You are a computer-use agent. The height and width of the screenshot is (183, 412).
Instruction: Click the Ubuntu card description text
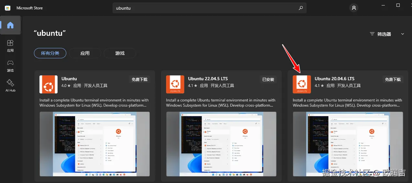click(94, 103)
